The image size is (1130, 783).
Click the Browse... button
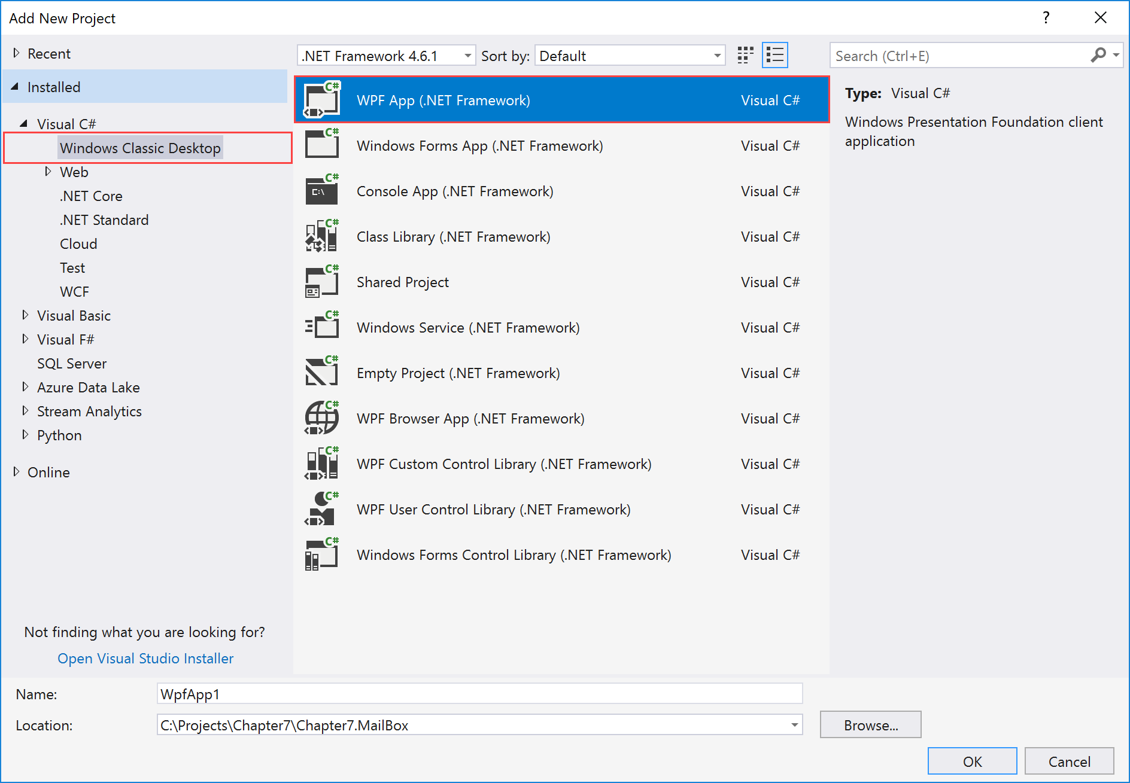[870, 725]
